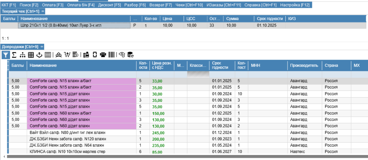
Task: Click the Срок годности header in Допродажи table
Action: (x=222, y=66)
